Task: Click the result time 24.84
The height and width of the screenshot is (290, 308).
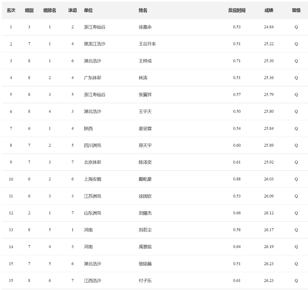Action: (x=269, y=27)
